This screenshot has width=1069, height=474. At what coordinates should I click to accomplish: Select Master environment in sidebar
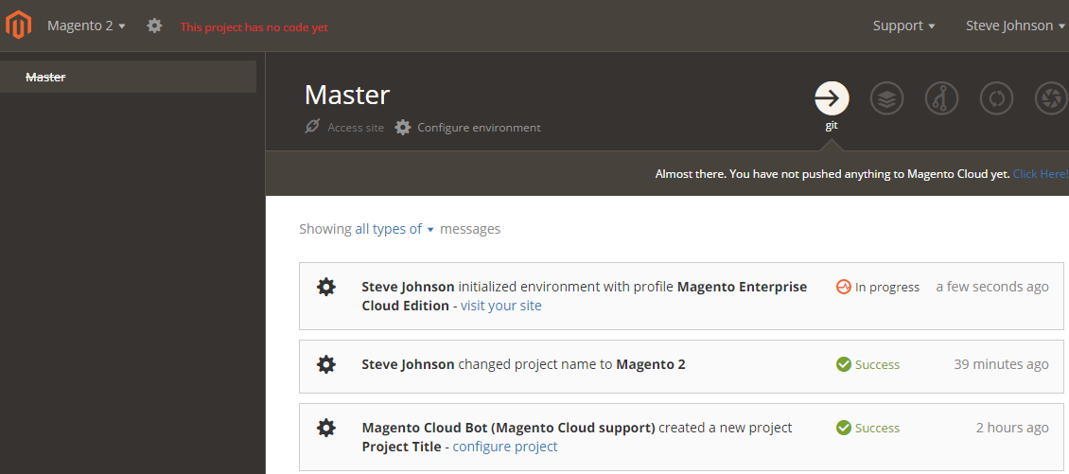[x=128, y=77]
